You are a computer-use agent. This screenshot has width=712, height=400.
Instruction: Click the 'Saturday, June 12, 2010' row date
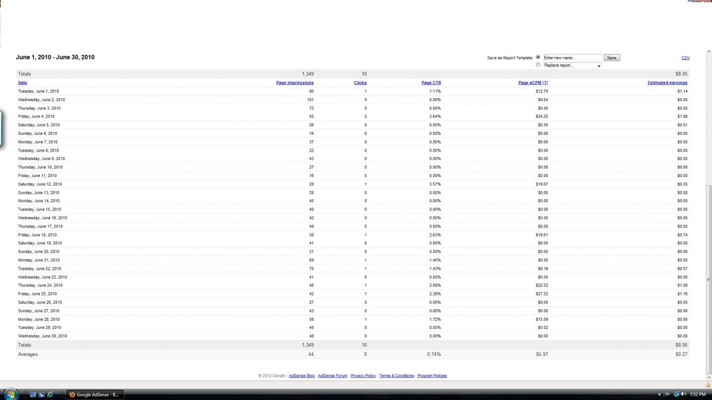tap(40, 184)
